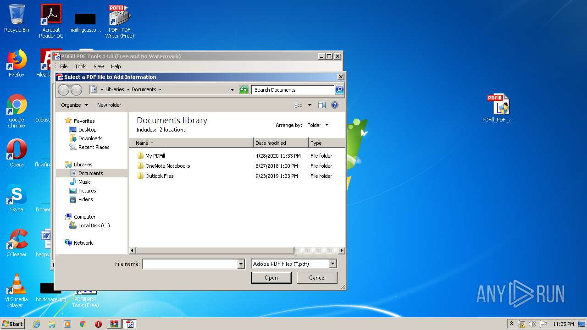Refresh the Documents folder listing
Screen dimensions: 587x330
pos(244,90)
